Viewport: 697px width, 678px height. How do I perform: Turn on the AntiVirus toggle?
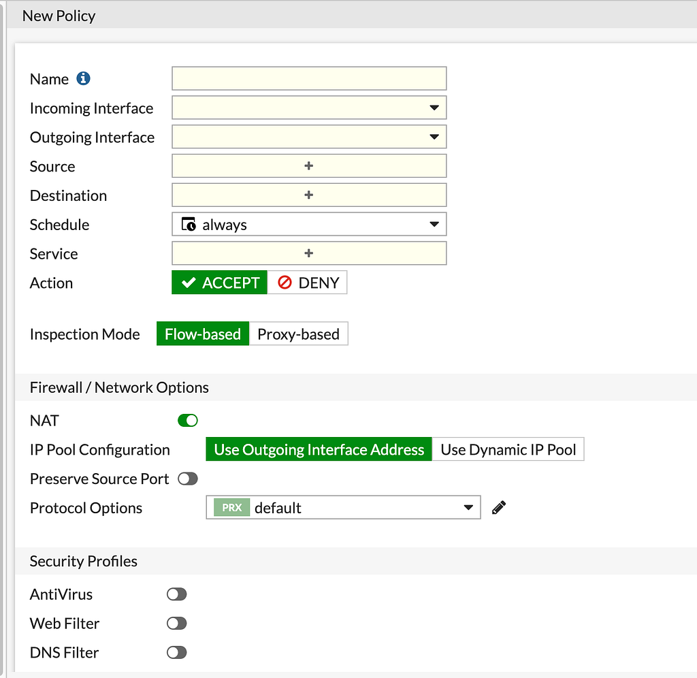tap(176, 594)
